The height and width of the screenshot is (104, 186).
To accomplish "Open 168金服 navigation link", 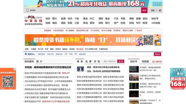I will [156, 23].
